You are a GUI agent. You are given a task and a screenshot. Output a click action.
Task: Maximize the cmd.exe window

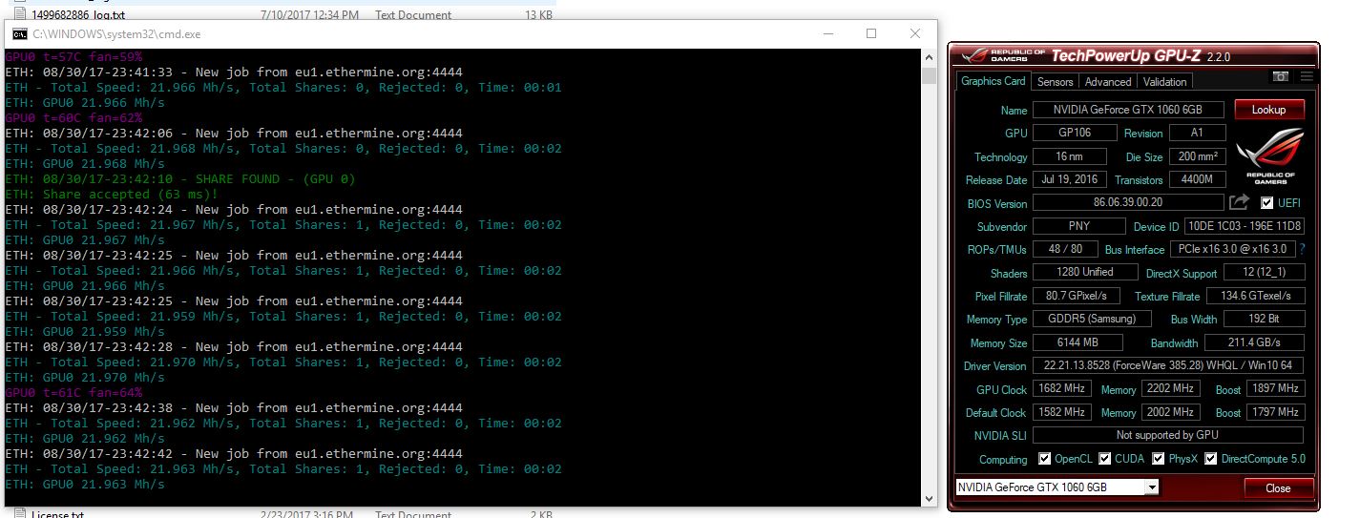coord(870,33)
